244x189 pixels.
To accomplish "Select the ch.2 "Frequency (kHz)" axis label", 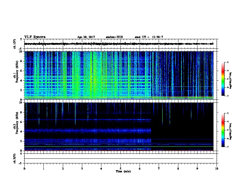I will (x=17, y=123).
